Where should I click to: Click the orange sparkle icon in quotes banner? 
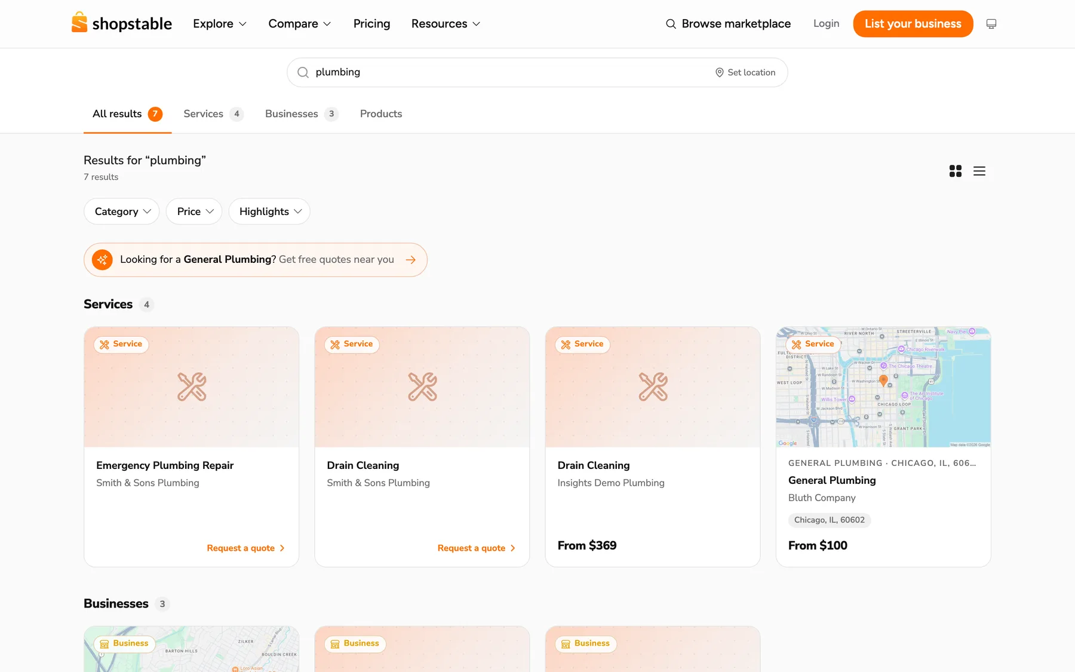tap(102, 260)
